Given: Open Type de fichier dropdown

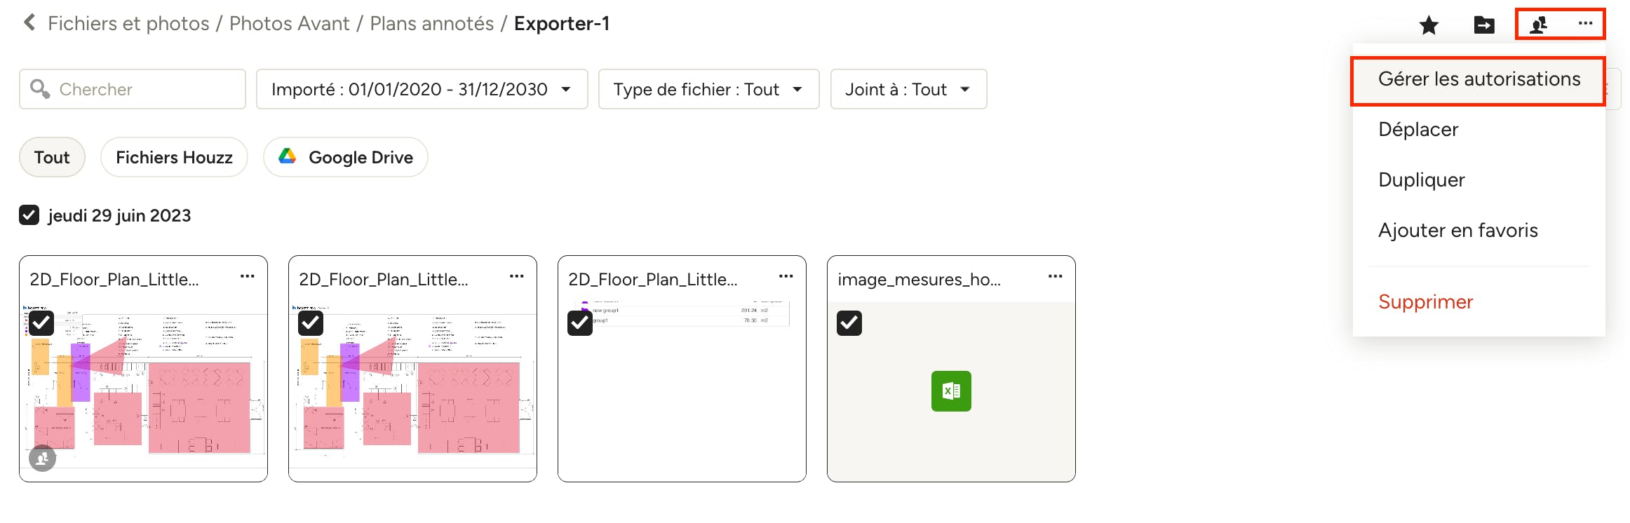Looking at the screenshot, I should (708, 89).
